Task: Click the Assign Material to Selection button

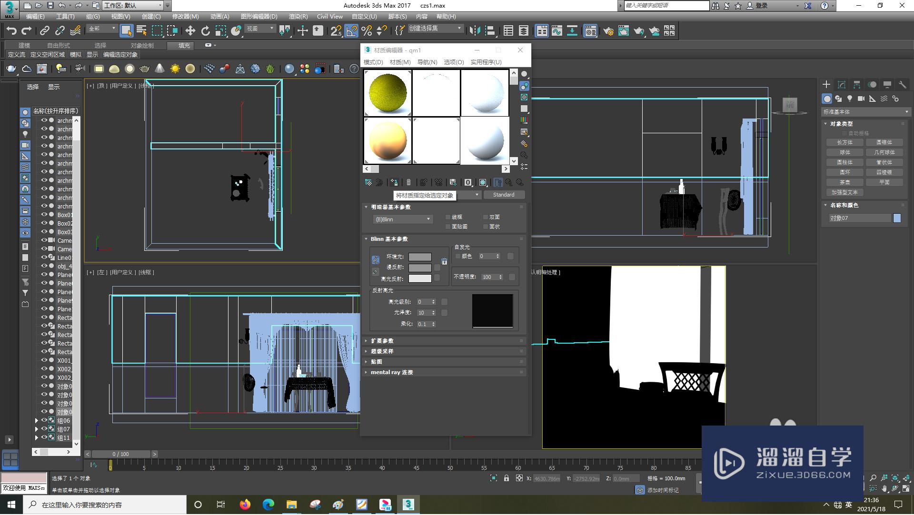Action: coord(394,182)
